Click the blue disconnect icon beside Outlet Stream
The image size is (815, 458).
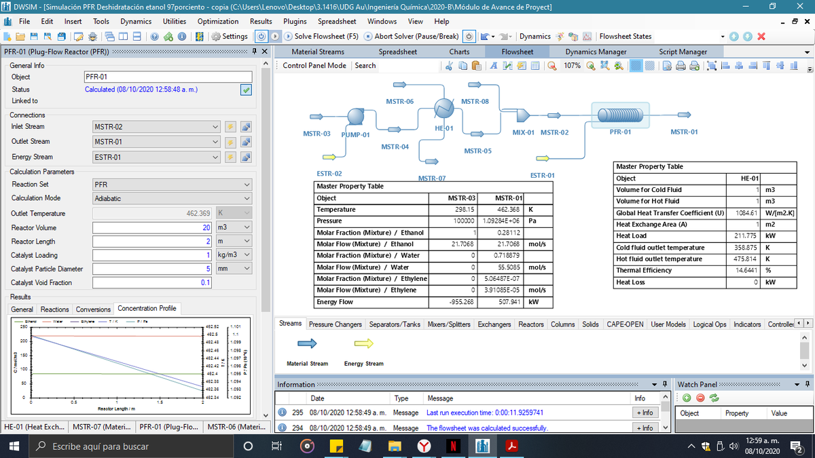[x=246, y=142]
